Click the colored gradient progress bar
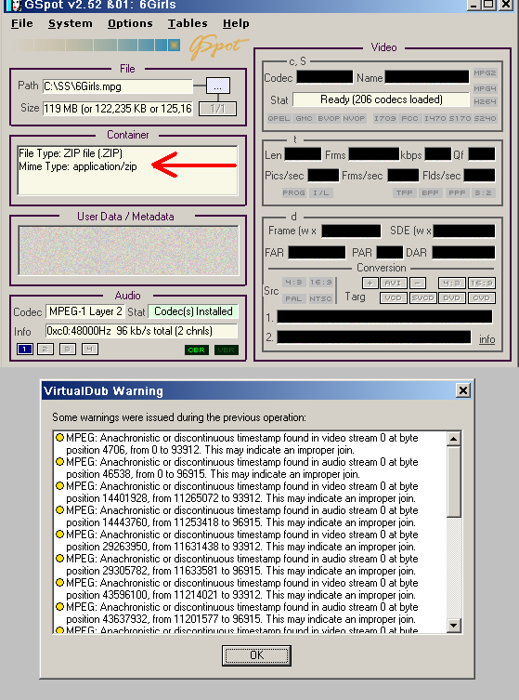Screen dimensions: 519x700 (x=96, y=46)
